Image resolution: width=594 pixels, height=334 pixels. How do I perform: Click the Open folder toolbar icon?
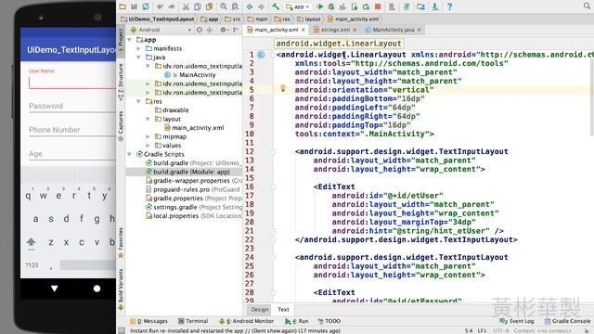click(x=123, y=6)
